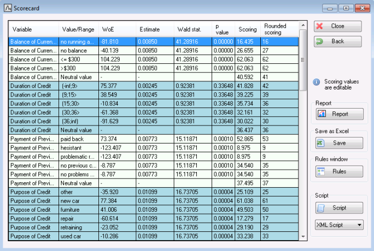The image size is (374, 251).
Task: Click the p value column header
Action: 223,29
